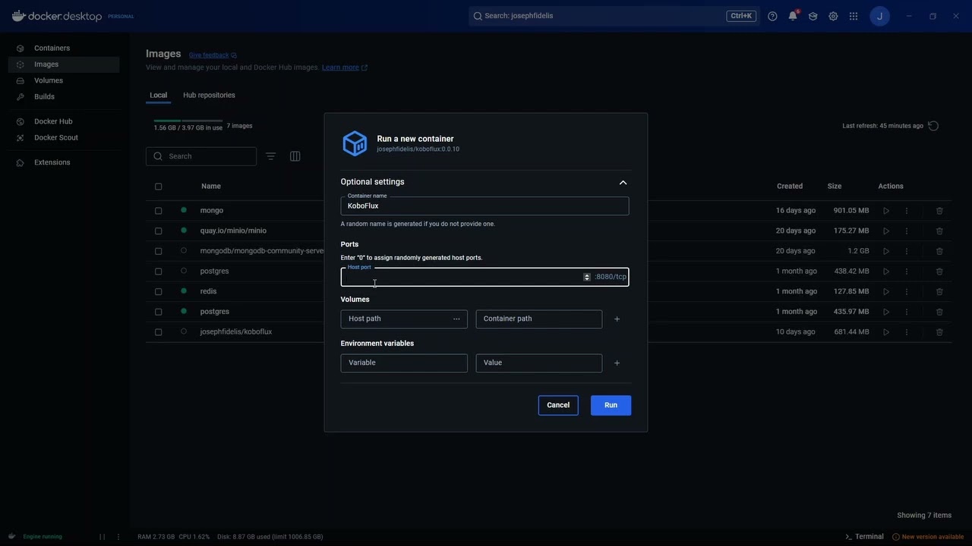The height and width of the screenshot is (546, 972).
Task: Click the Run button in the dialog
Action: pos(611,405)
